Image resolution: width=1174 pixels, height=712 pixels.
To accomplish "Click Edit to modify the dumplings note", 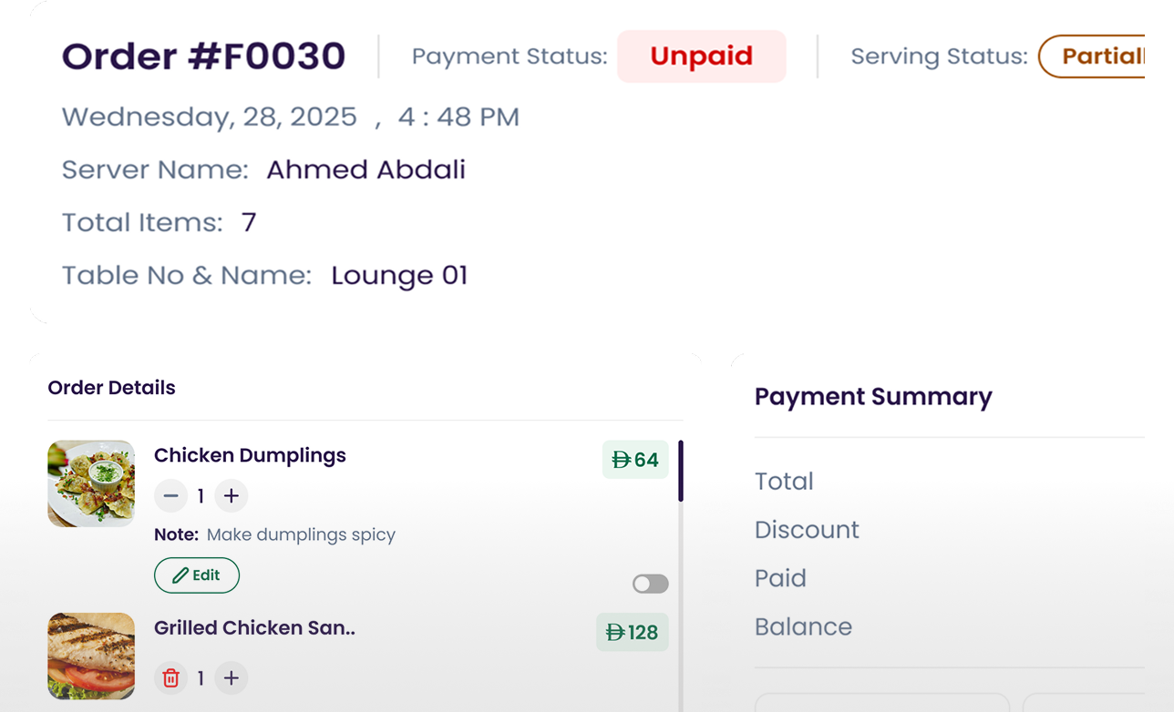I will [197, 575].
